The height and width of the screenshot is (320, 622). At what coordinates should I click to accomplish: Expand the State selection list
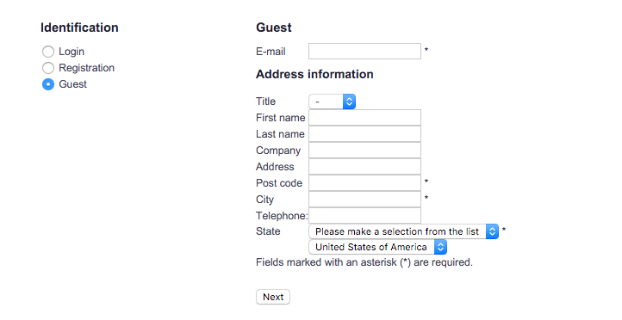[403, 231]
